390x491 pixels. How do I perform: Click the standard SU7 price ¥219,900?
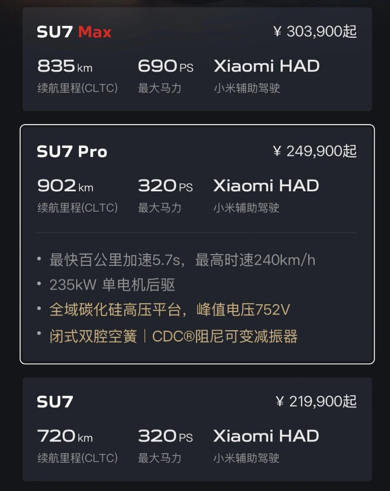pyautogui.click(x=316, y=402)
